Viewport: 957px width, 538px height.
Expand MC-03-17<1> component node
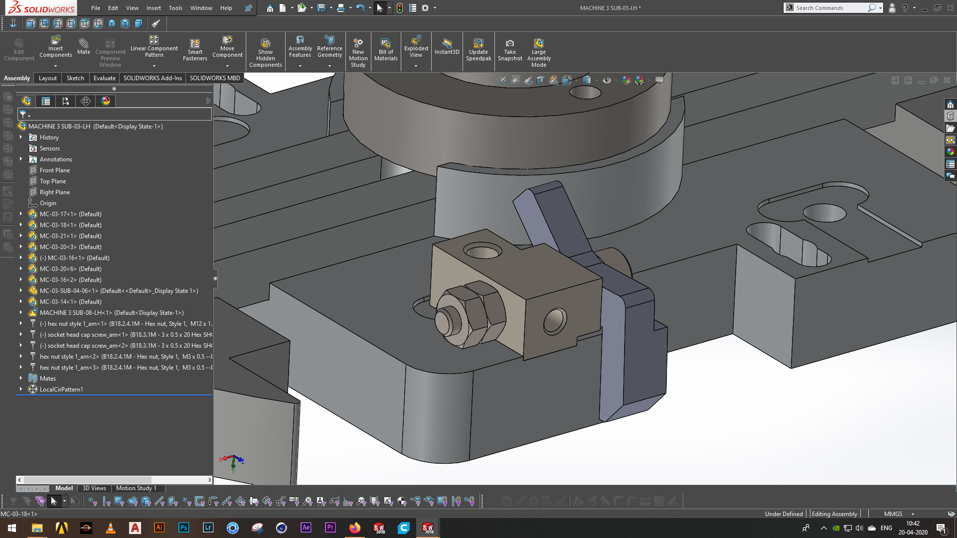pyautogui.click(x=21, y=214)
